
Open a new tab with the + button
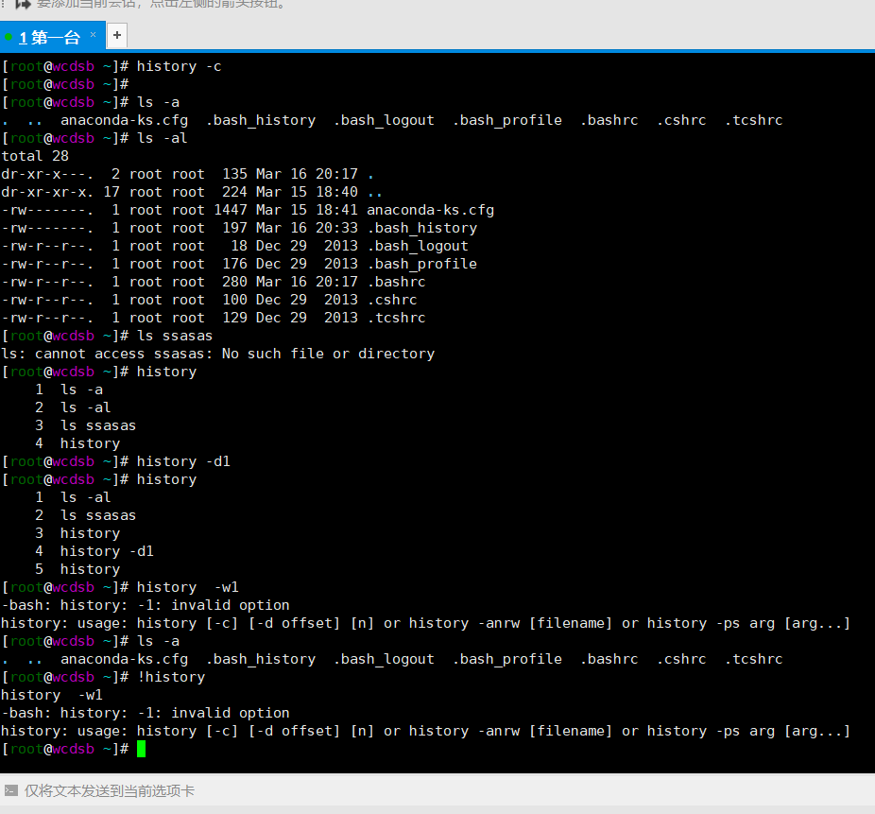[x=116, y=36]
